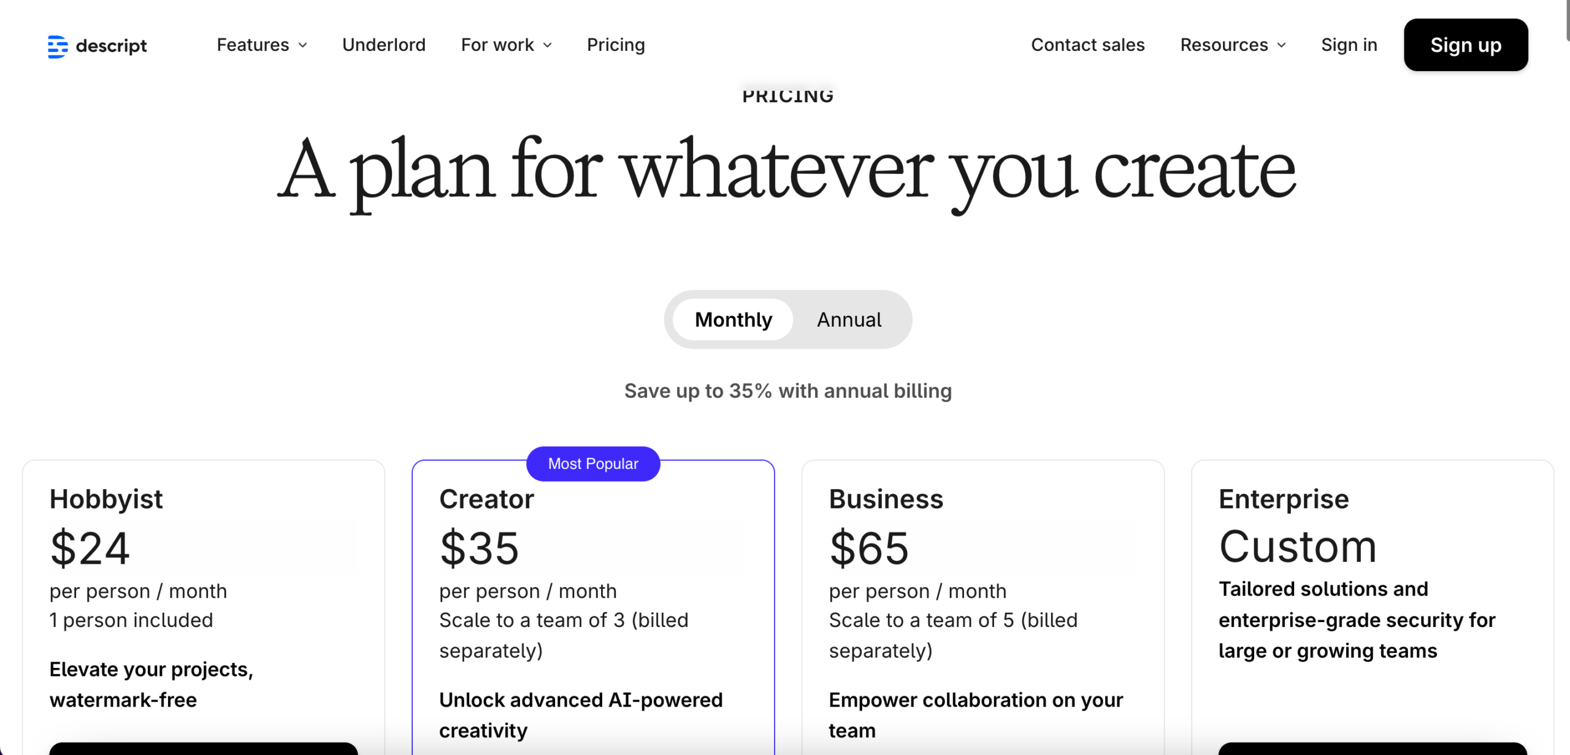
Task: Click the Contact sales link
Action: coord(1087,45)
